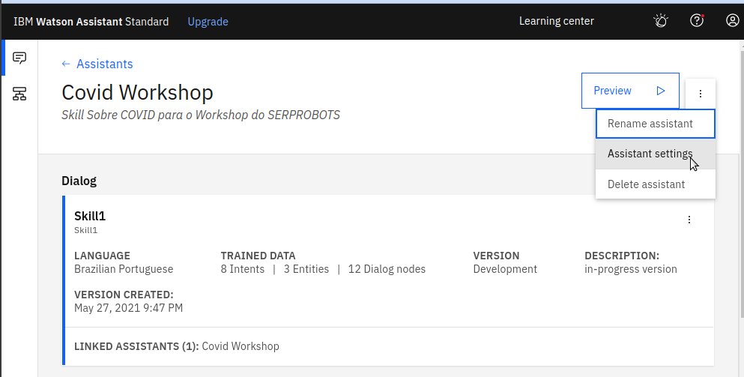The width and height of the screenshot is (744, 377).
Task: Click the back arrow beside Assistants
Action: (66, 64)
